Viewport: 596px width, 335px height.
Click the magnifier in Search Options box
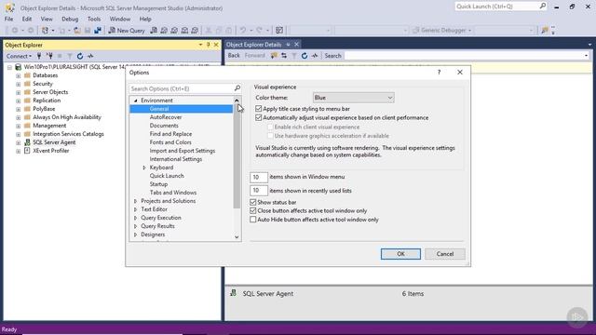coord(237,88)
